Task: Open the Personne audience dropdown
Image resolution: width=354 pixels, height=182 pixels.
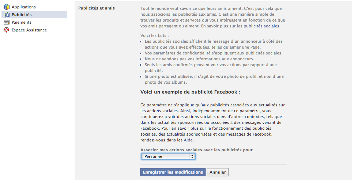Action: [168, 156]
